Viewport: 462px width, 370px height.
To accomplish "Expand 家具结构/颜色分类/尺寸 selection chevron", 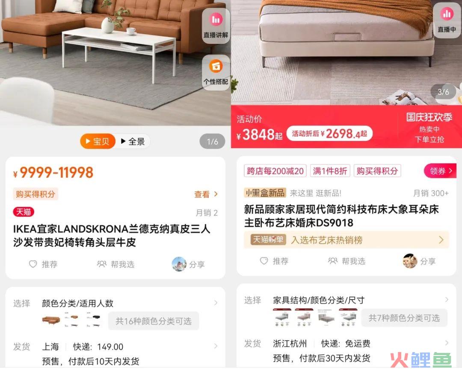I will (x=447, y=300).
